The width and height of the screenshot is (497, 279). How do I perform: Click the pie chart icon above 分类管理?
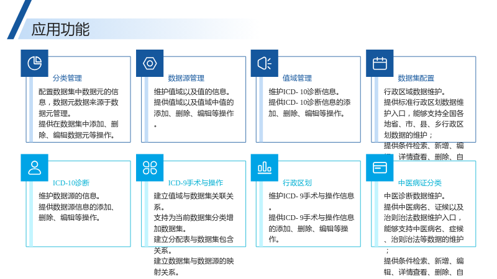[x=35, y=63]
